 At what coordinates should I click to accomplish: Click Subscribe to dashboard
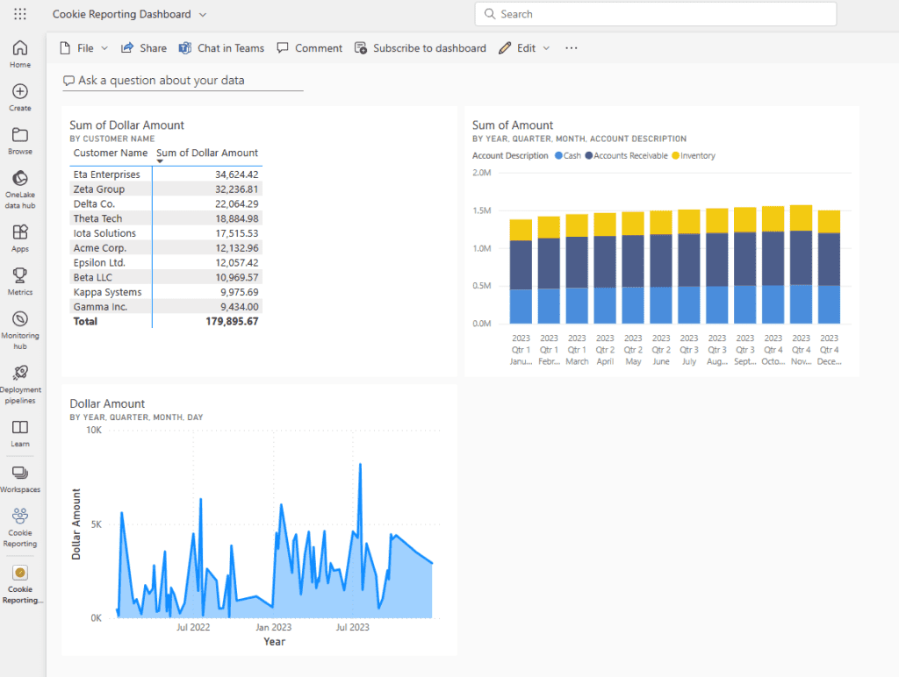(421, 48)
